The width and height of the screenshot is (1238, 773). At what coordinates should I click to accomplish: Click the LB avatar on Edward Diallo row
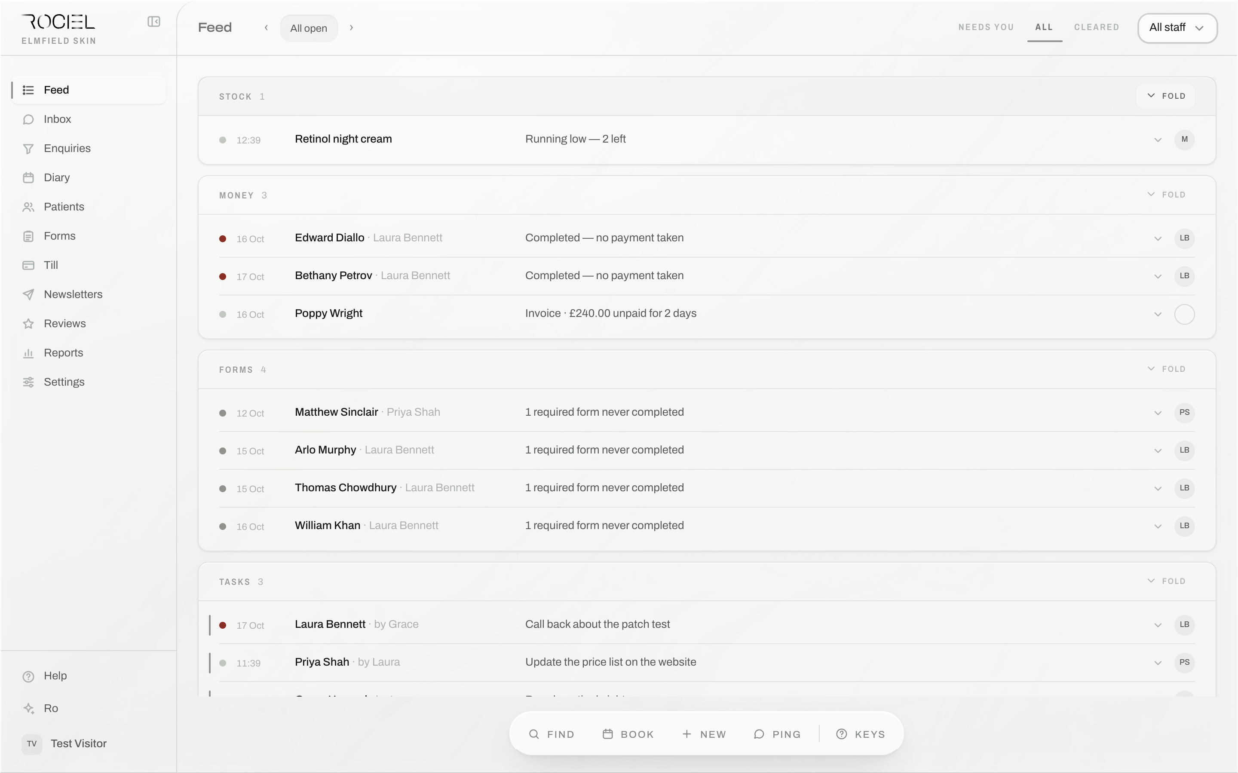pos(1184,238)
